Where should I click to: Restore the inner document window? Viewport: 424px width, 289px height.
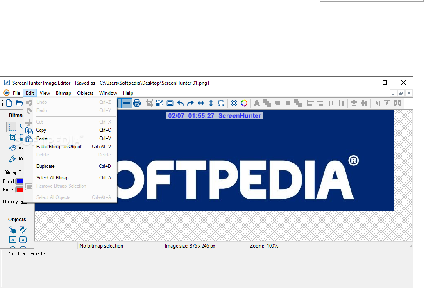point(401,94)
